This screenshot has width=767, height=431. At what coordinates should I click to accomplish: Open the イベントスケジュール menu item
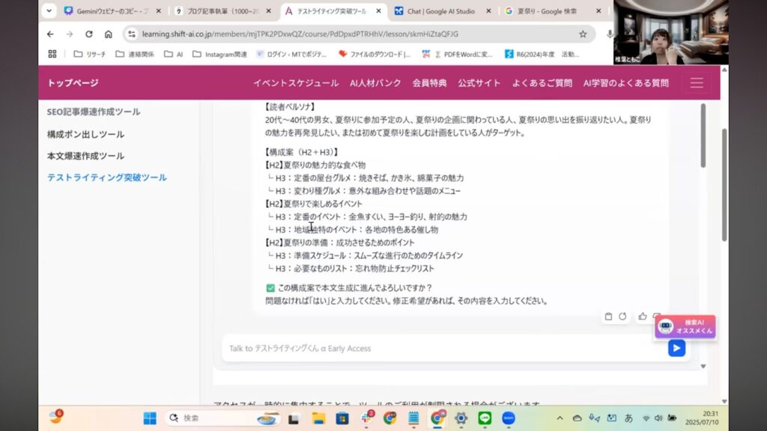[295, 83]
